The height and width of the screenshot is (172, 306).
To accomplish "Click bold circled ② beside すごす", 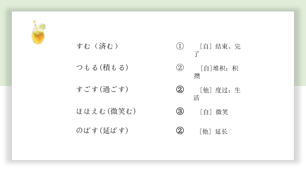I will point(180,90).
